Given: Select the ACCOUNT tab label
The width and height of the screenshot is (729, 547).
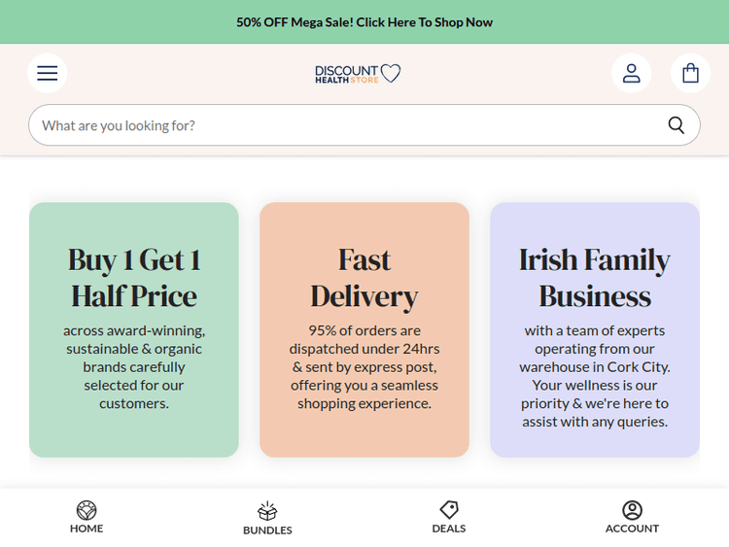Looking at the screenshot, I should click(632, 529).
